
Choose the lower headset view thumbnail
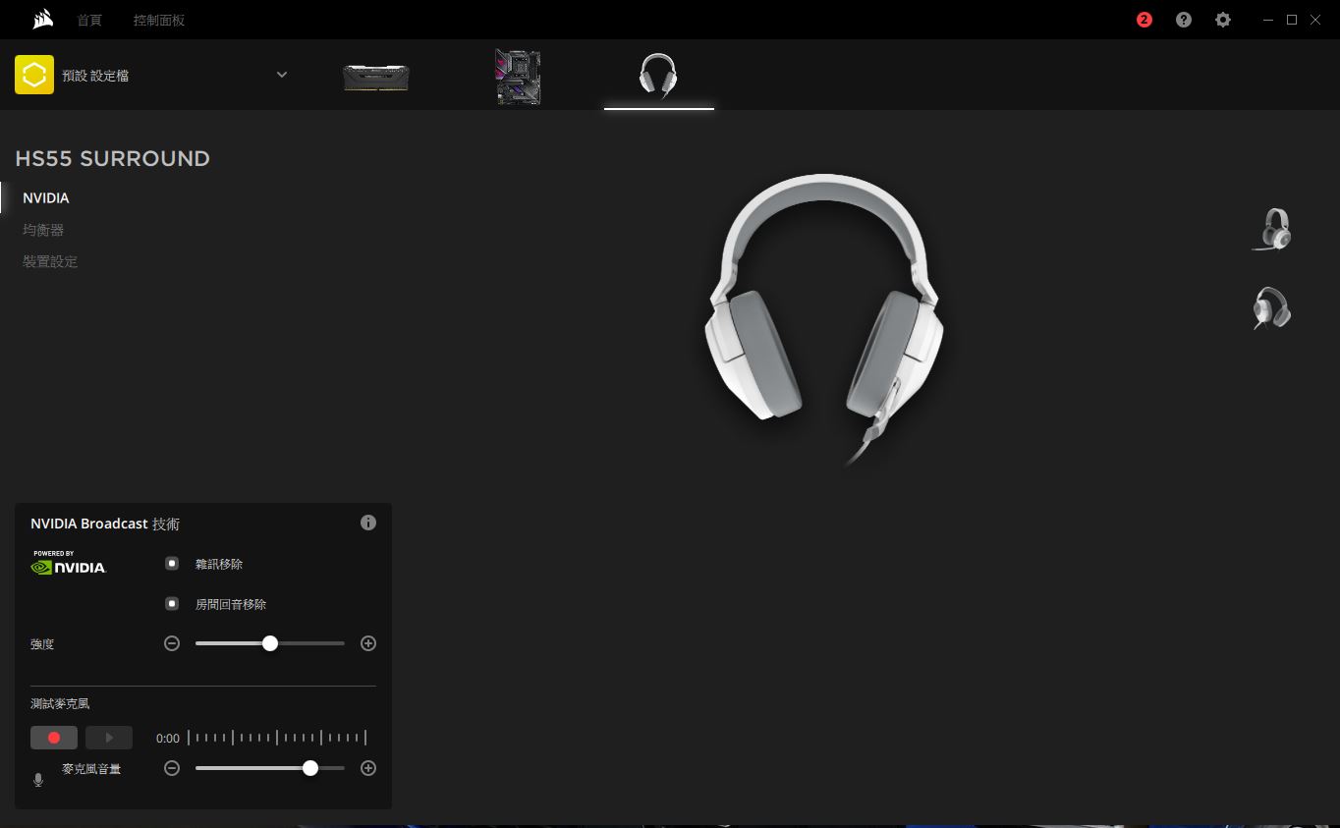[1272, 307]
